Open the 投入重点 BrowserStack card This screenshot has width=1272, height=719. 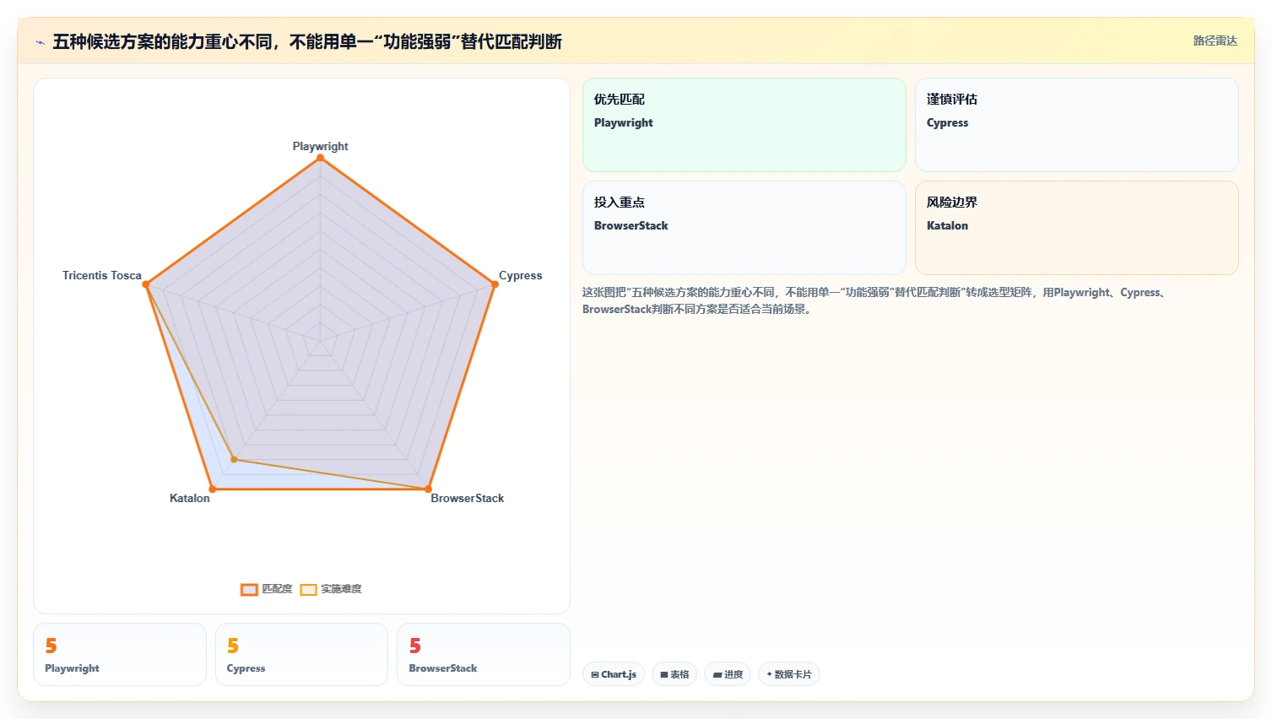[744, 228]
